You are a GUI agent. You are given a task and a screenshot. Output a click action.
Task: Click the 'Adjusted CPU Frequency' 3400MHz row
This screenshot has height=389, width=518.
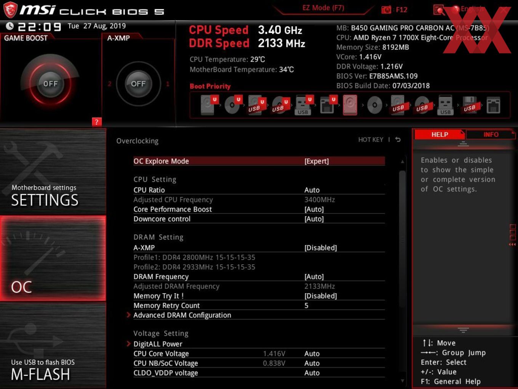click(259, 199)
